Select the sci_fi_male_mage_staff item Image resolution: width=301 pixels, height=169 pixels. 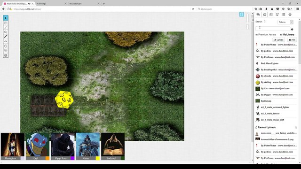[276, 120]
